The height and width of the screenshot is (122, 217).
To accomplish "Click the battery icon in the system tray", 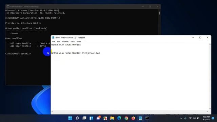I will tap(198, 118).
